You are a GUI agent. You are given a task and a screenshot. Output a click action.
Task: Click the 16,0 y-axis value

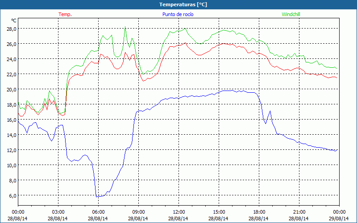point(11,120)
